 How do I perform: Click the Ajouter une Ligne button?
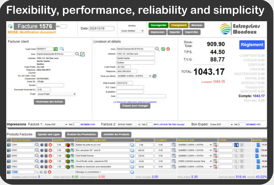(x=49, y=134)
